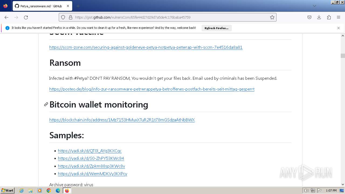Screen dimensions: 345x194
Task: Open the Firefox application menu
Action: coord(339,17)
